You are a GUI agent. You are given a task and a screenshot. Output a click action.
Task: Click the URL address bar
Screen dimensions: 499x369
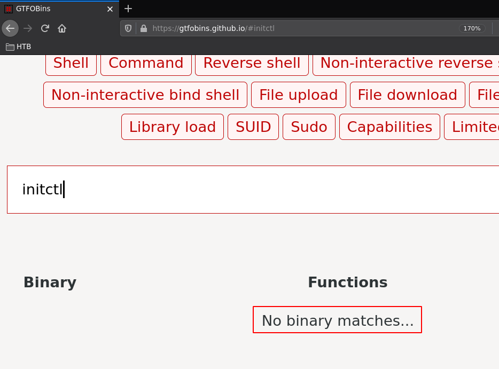click(x=299, y=28)
